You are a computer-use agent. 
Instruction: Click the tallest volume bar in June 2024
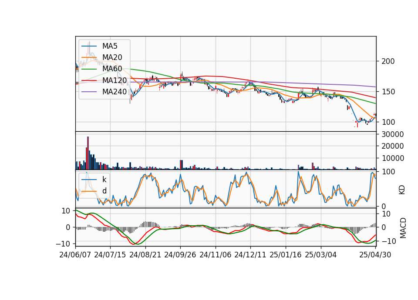(88, 153)
